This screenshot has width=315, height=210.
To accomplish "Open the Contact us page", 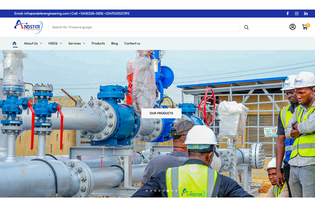I will [132, 43].
